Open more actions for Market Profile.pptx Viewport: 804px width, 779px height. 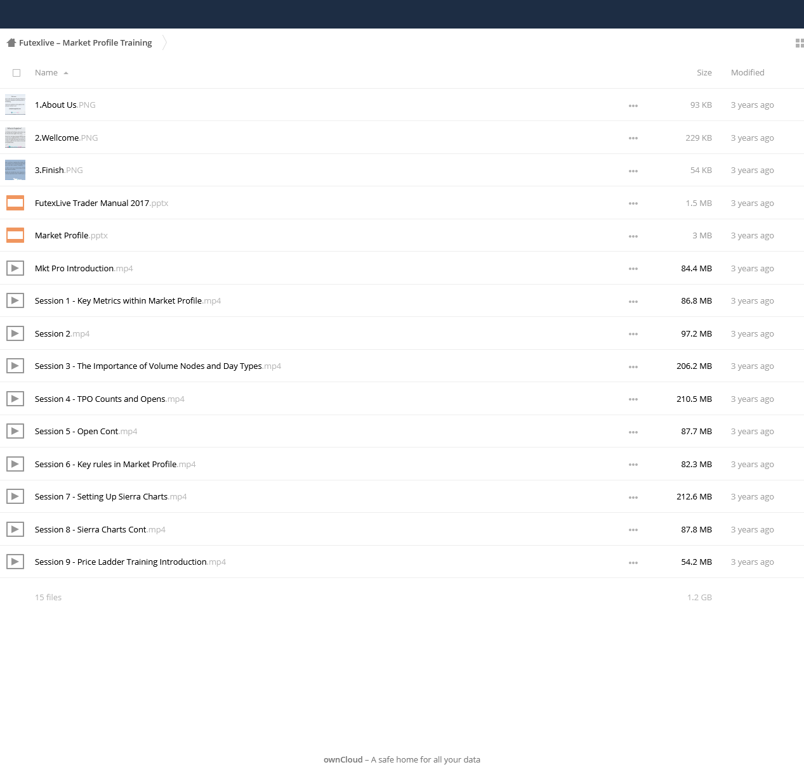tap(633, 236)
